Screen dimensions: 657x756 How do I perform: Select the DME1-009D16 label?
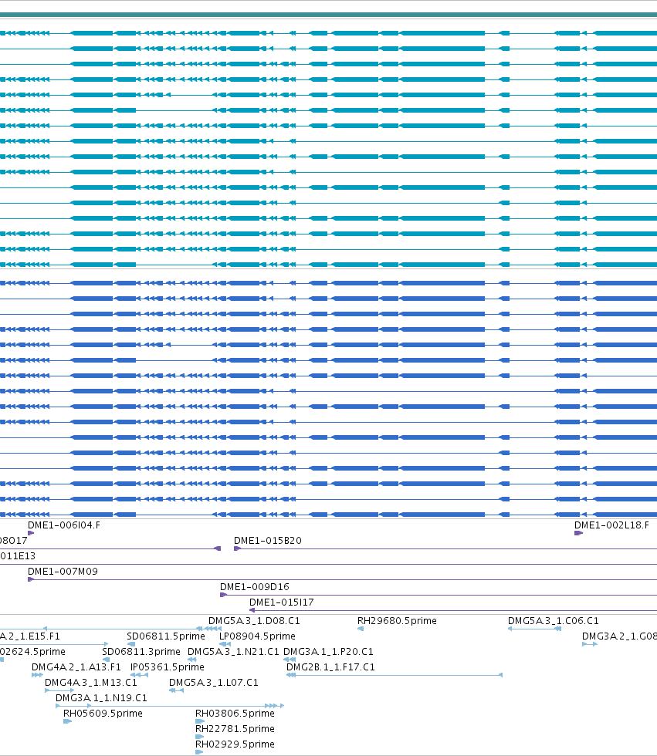click(x=254, y=587)
